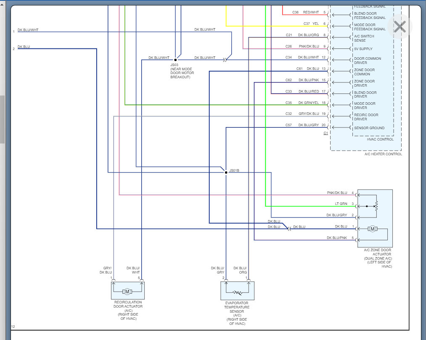Click the C36 RED/WHT circuit label
Image resolution: width=426 pixels, height=340 pixels.
coord(305,12)
